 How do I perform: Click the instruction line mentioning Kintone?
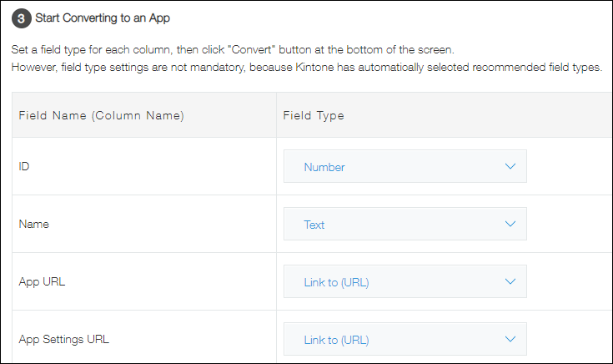[308, 66]
